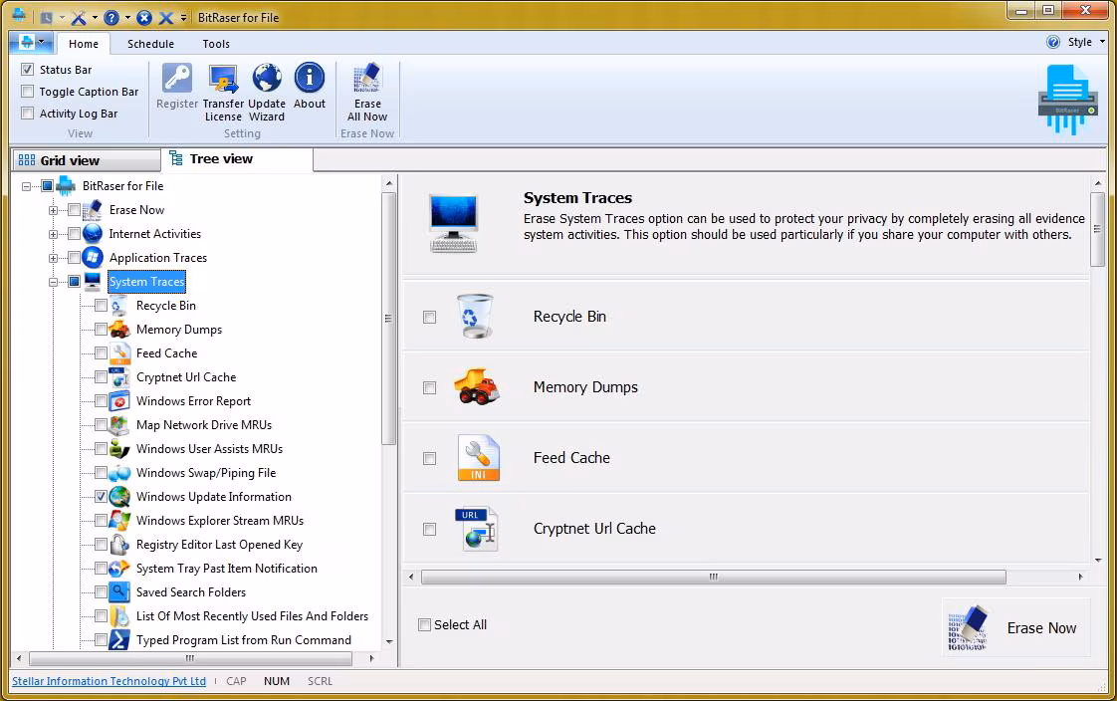Expand the Erase Now tree node
1117x701 pixels.
pos(54,210)
